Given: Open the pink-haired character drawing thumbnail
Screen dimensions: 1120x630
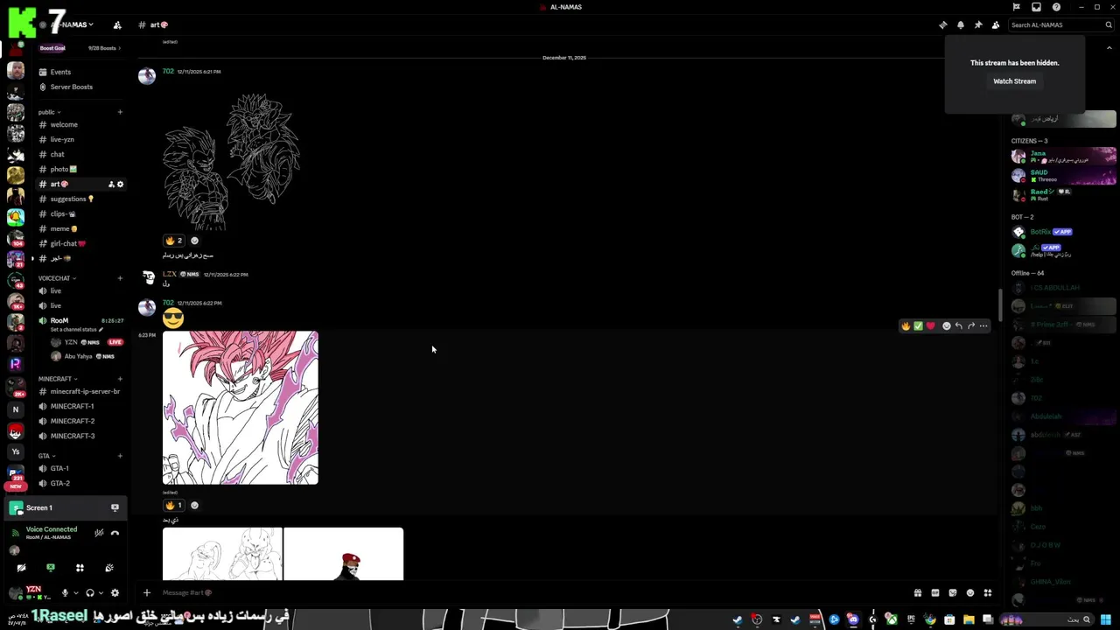Looking at the screenshot, I should [x=241, y=408].
